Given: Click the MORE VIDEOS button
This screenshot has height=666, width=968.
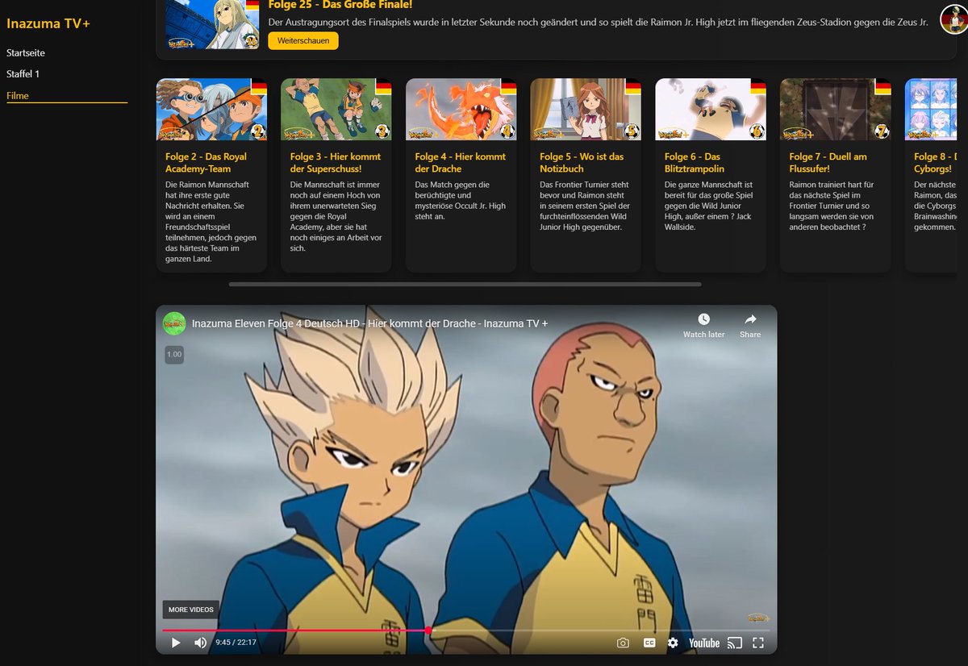Looking at the screenshot, I should pos(191,610).
